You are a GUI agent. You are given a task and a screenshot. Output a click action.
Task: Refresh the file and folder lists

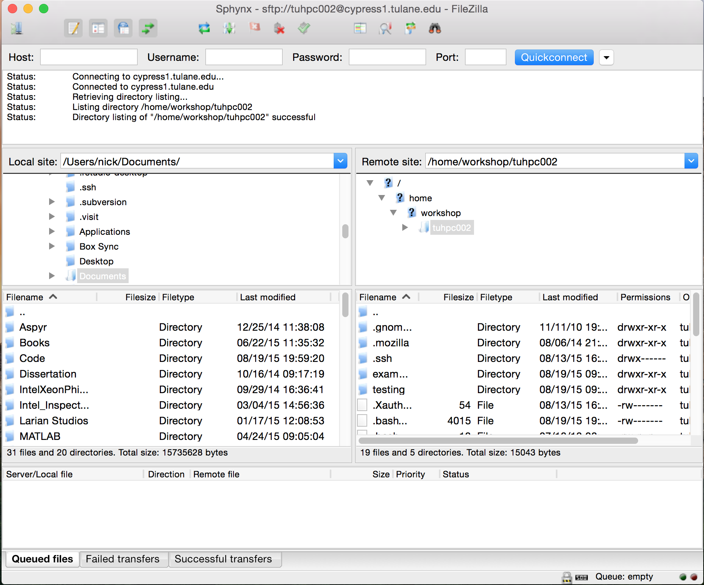tap(204, 28)
